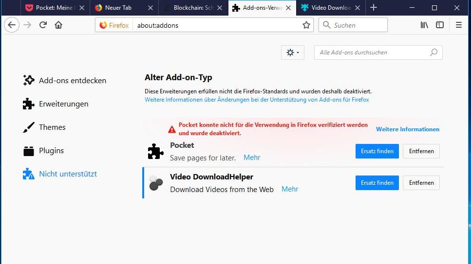
Task: Click Ersatz finden for Video DownloadHelper
Action: (377, 183)
